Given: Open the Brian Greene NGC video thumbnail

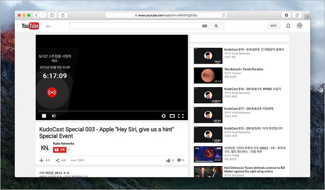Looking at the screenshot, I should tap(208, 154).
